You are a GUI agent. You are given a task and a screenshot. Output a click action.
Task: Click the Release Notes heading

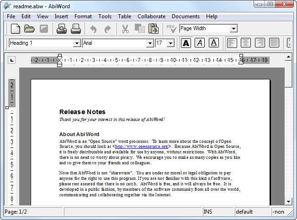click(x=82, y=112)
